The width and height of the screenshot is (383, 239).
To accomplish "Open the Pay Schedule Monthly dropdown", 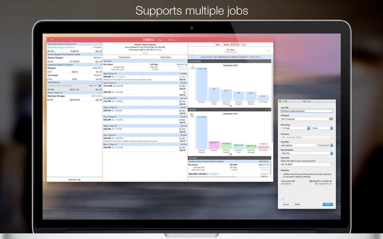I will click(x=307, y=153).
